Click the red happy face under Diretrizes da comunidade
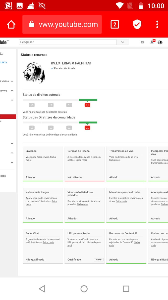The height and width of the screenshot is (300, 168). click(87, 127)
